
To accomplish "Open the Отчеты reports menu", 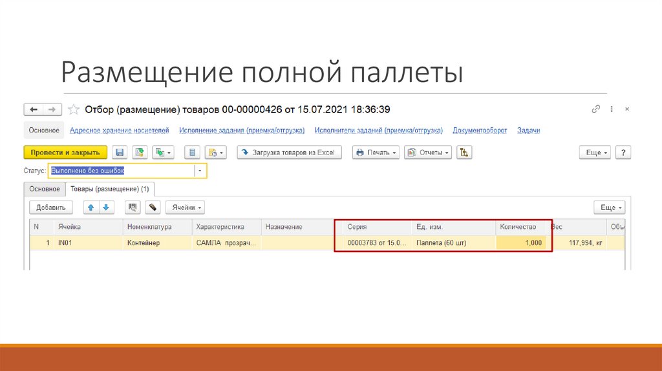I will click(428, 153).
